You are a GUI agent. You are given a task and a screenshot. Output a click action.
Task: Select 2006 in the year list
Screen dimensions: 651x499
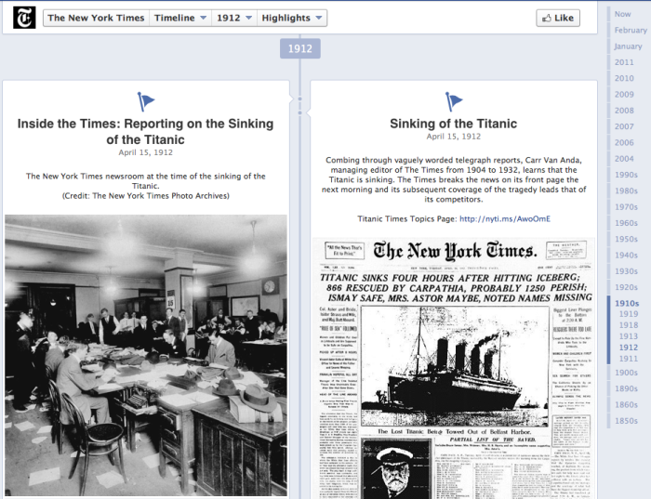point(624,143)
